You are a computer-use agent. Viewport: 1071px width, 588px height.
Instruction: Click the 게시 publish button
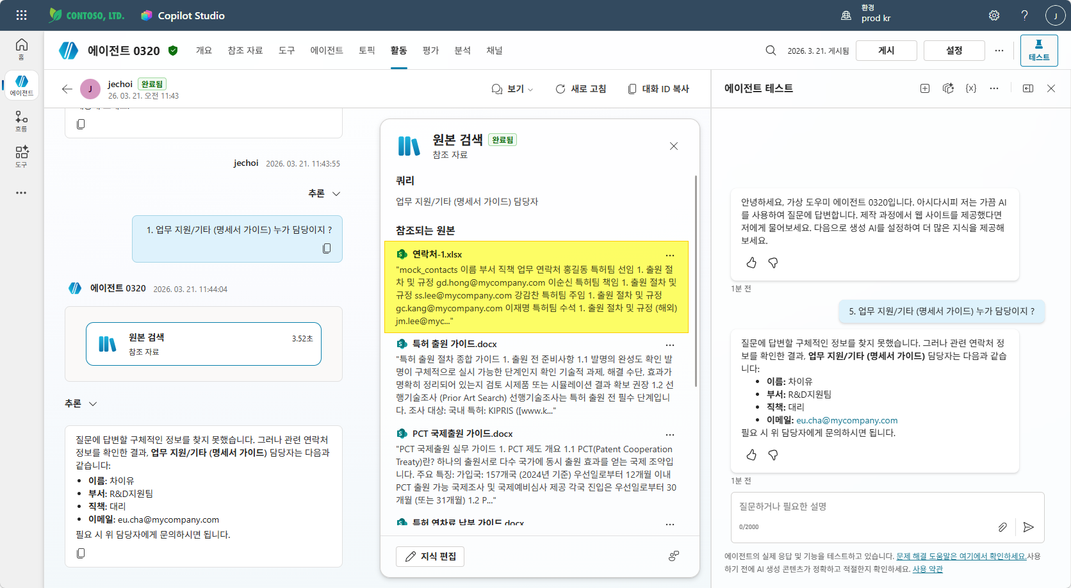(x=886, y=50)
